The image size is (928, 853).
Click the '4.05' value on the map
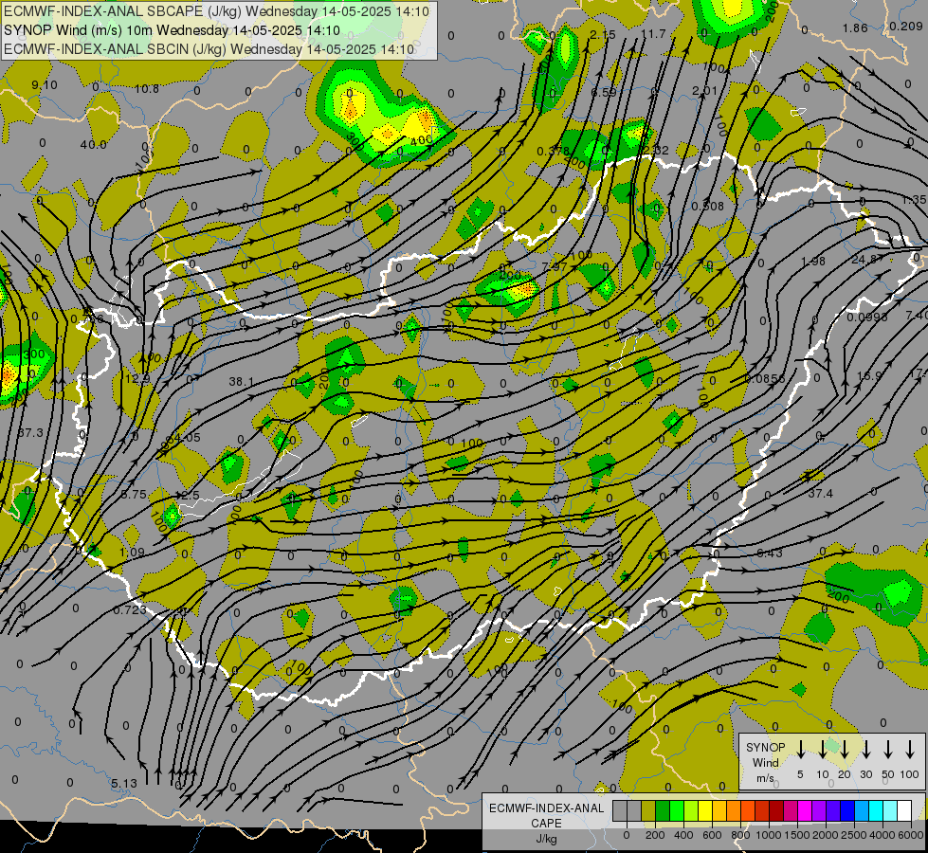188,438
